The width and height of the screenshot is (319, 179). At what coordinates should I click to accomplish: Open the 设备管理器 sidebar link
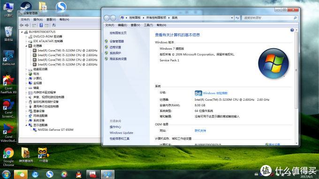(116, 41)
